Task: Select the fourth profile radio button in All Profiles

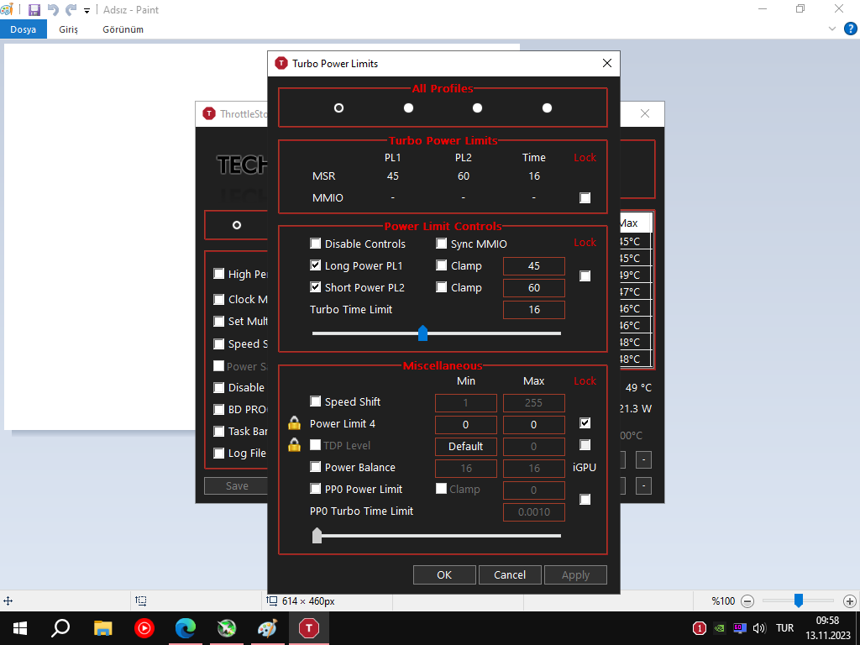Action: click(x=548, y=108)
